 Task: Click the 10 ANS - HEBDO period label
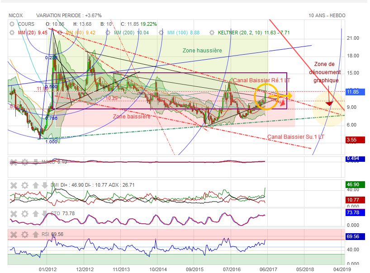pyautogui.click(x=327, y=15)
